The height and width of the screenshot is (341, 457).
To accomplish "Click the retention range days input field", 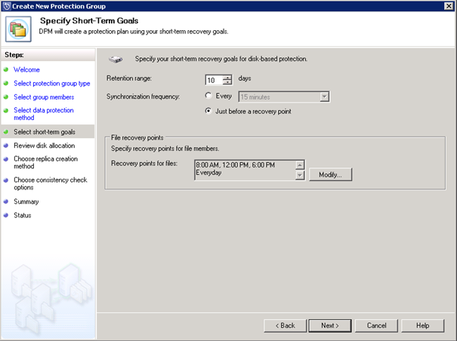I will click(x=214, y=80).
